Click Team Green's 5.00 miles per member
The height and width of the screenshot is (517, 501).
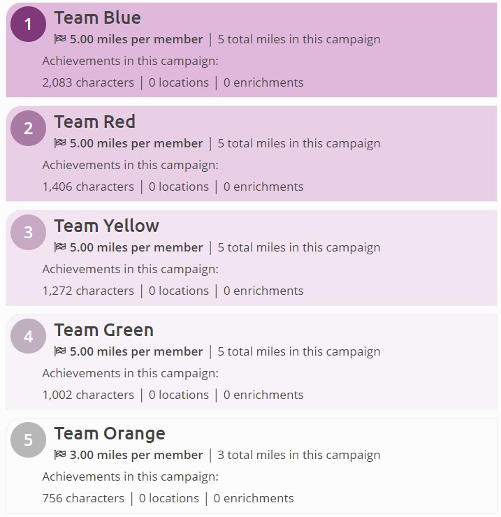[136, 351]
